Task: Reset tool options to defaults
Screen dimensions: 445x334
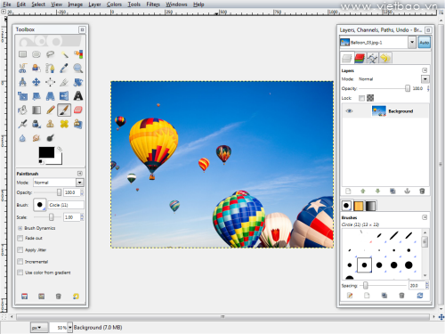Action: point(76,297)
